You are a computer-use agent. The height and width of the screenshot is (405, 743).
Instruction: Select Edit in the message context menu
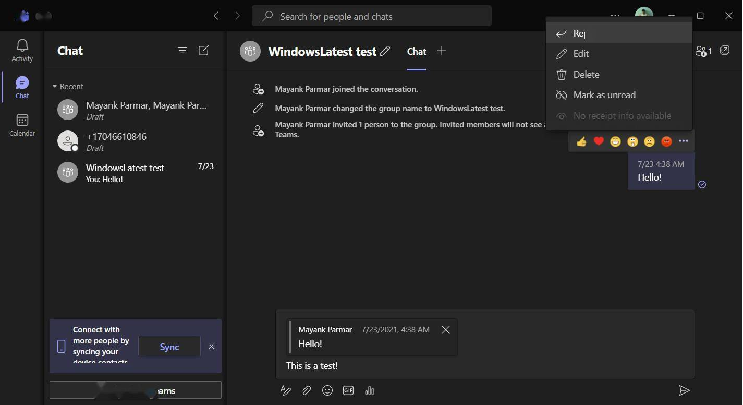(x=581, y=54)
